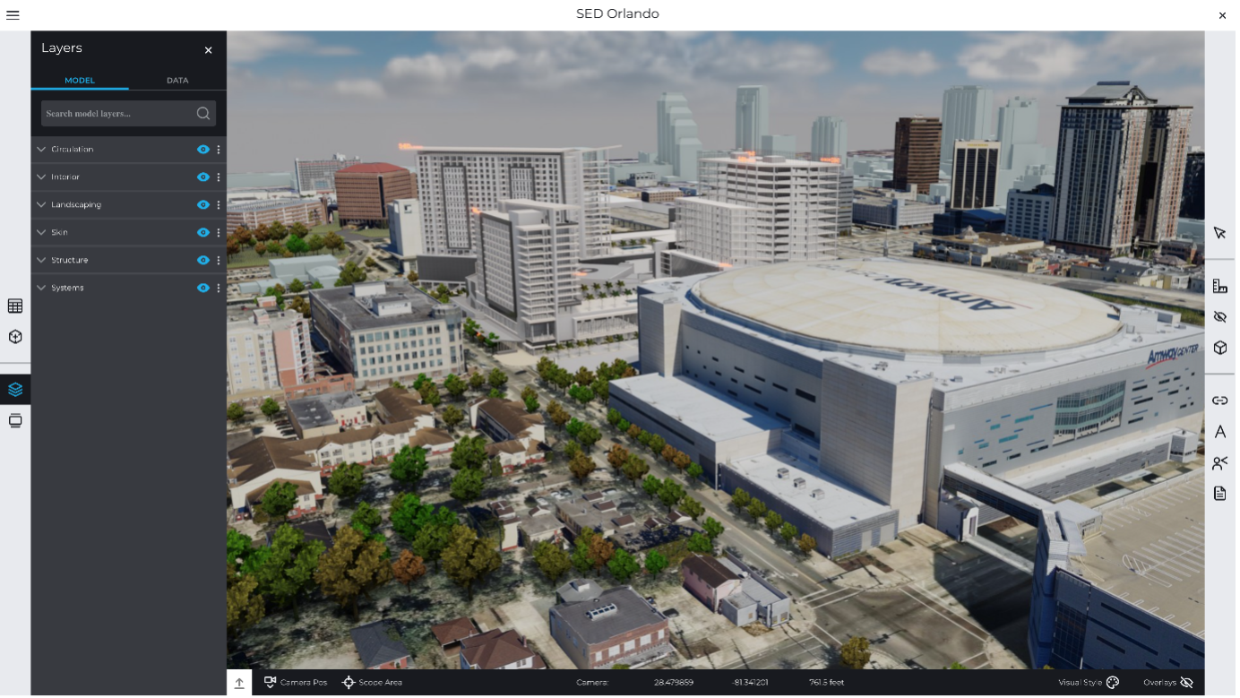Click the search magnifier icon
This screenshot has width=1240, height=698.
[203, 114]
